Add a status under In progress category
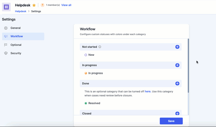This screenshot has width=216, height=127. pos(177,65)
